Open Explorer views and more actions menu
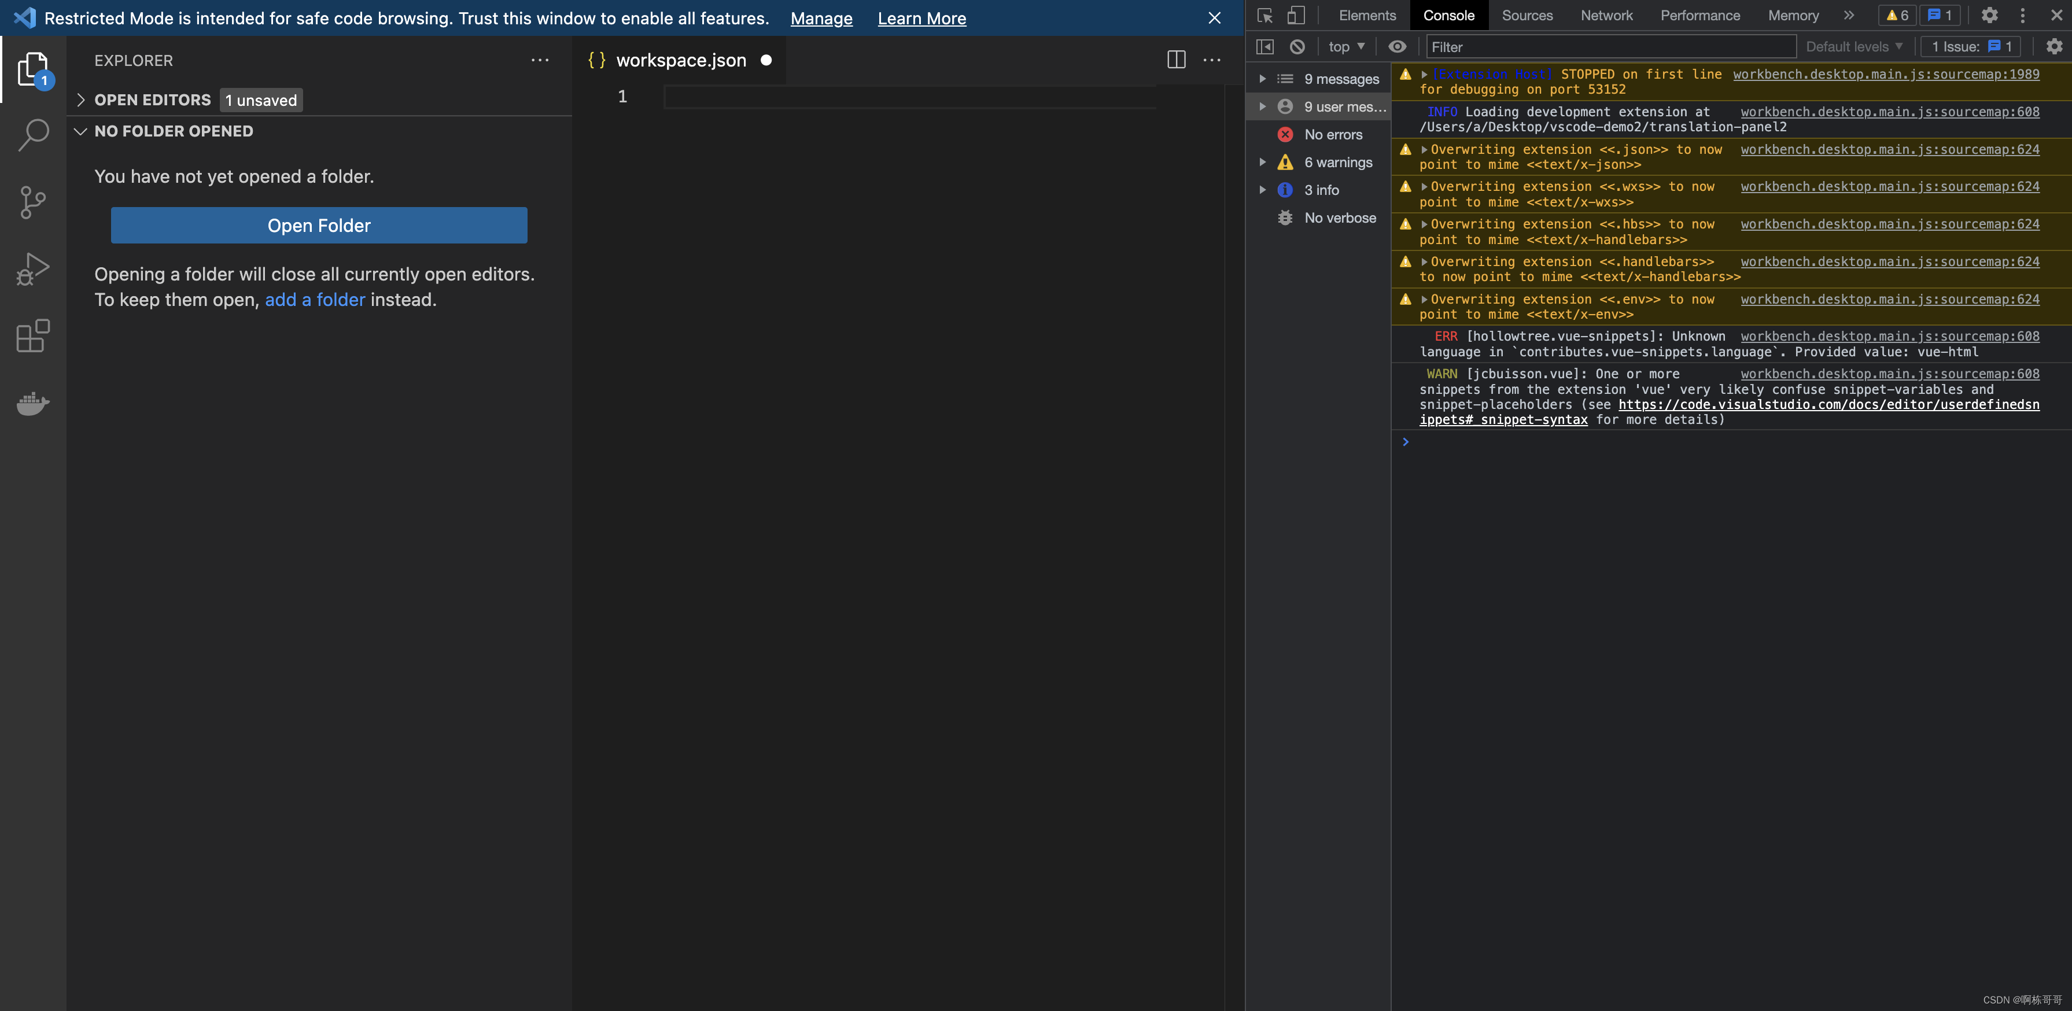The width and height of the screenshot is (2072, 1011). click(540, 60)
